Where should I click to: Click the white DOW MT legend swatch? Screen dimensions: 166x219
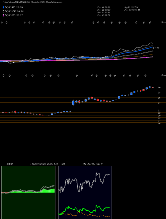point(3,12)
